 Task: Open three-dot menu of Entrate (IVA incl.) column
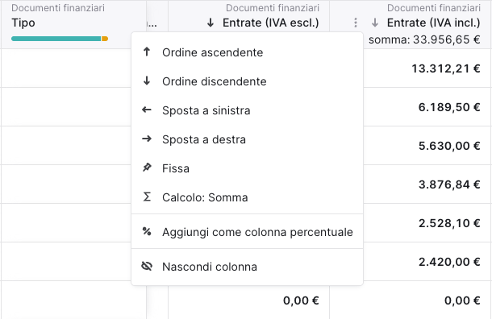tap(355, 23)
